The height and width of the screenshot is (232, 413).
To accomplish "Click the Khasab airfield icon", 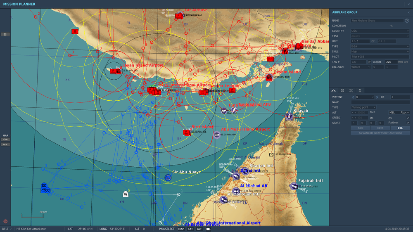I will pyautogui.click(x=289, y=116).
